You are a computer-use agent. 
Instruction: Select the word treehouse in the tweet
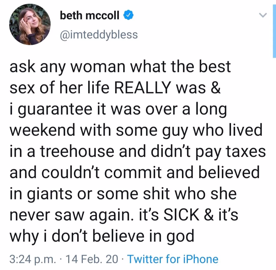[77, 151]
